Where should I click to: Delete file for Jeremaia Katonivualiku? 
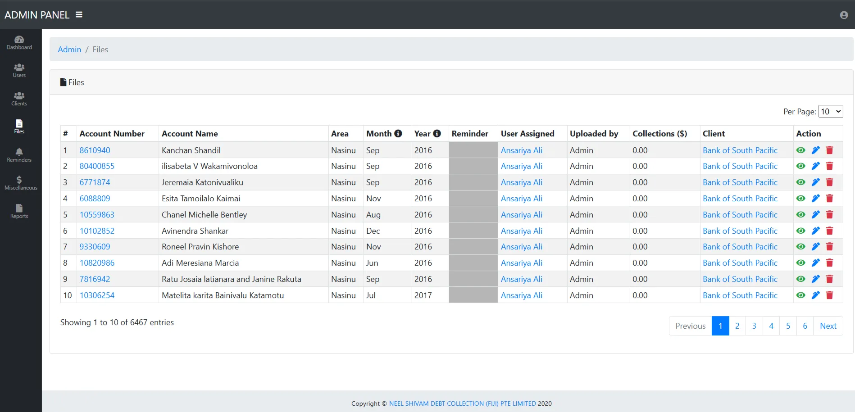point(830,182)
